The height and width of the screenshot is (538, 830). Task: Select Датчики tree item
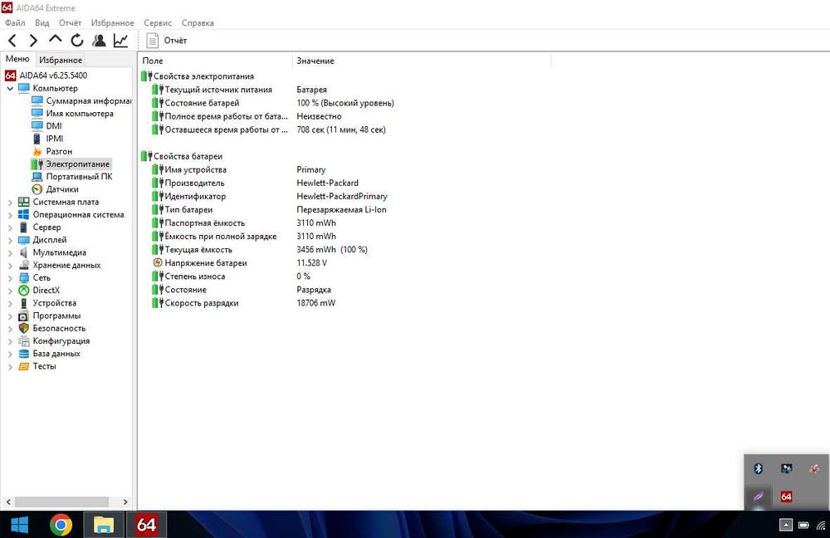click(55, 189)
